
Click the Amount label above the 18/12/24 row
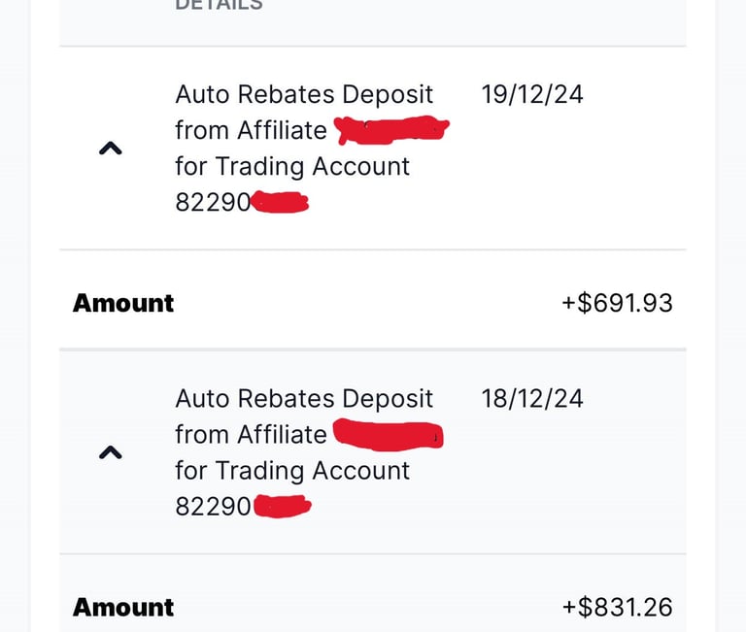[123, 303]
